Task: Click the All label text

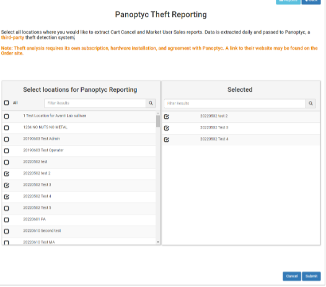Action: coord(15,103)
